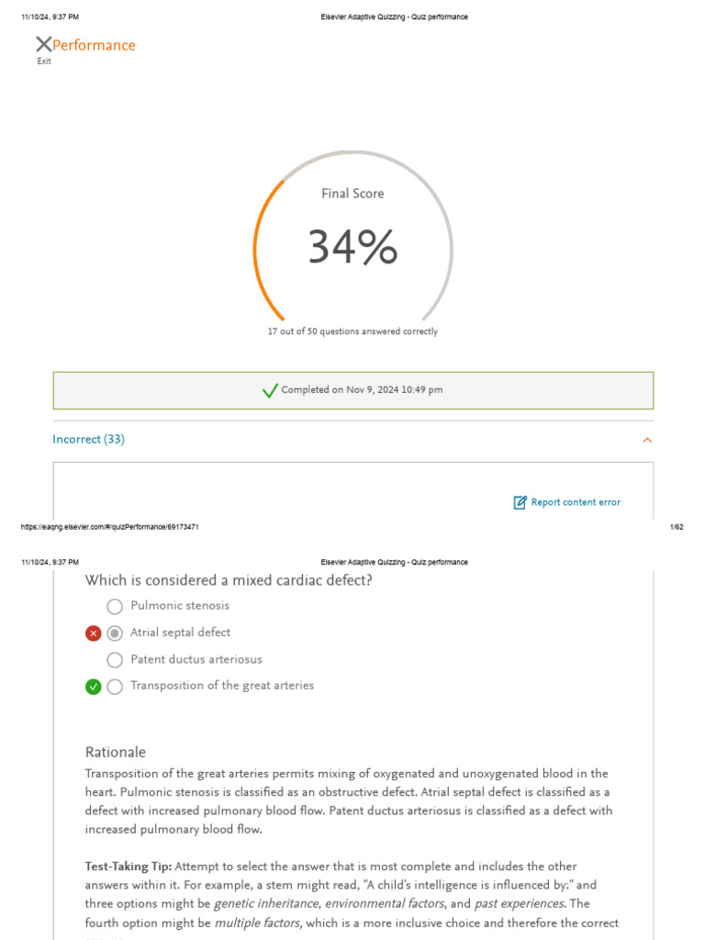
Task: Toggle the Incorrect (33) section header
Action: click(89, 440)
